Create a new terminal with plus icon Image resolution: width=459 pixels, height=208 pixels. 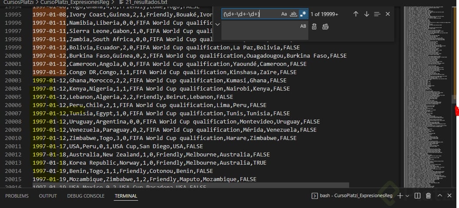(x=400, y=196)
